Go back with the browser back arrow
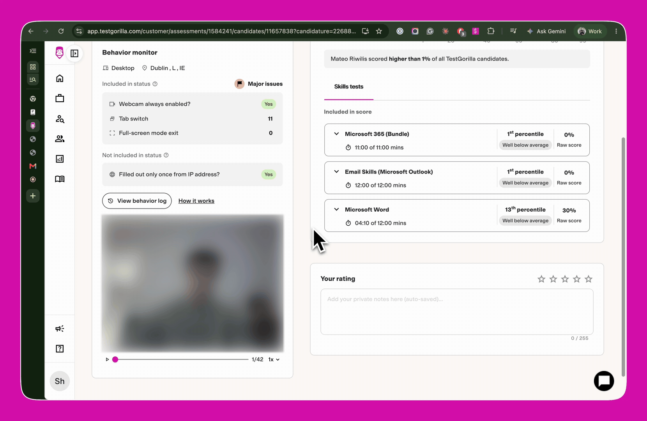 click(x=31, y=31)
